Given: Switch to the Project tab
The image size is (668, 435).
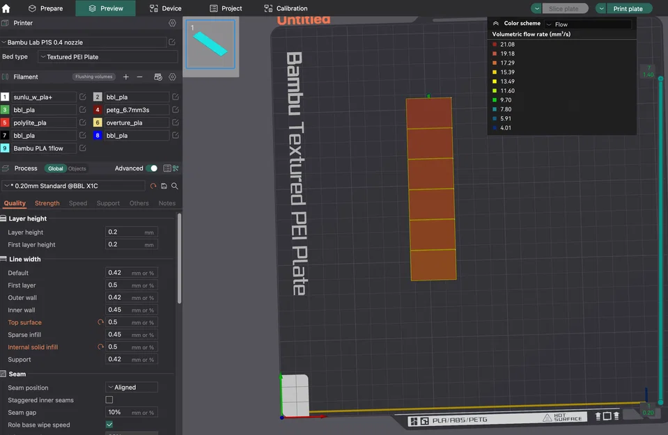Looking at the screenshot, I should pos(226,8).
